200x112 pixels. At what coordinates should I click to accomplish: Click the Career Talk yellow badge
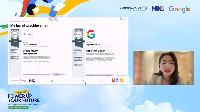click(x=21, y=92)
